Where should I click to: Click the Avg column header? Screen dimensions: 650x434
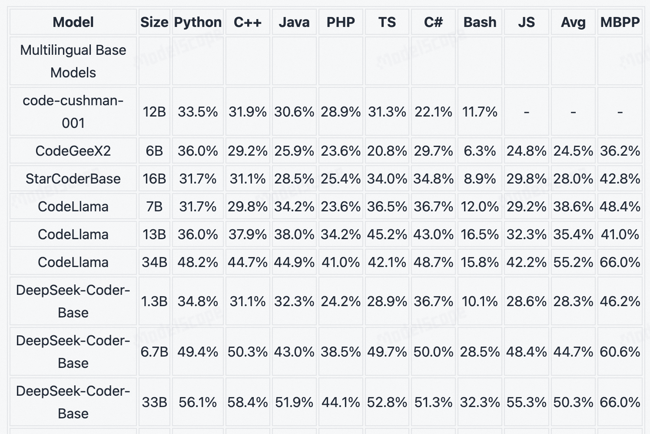573,22
